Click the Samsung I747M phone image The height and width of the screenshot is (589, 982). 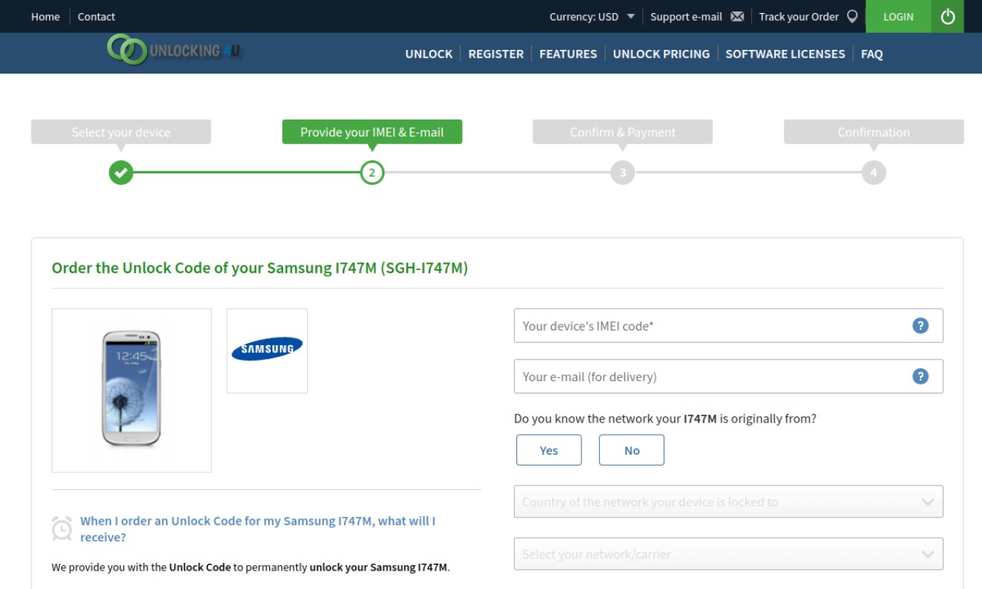pyautogui.click(x=132, y=390)
